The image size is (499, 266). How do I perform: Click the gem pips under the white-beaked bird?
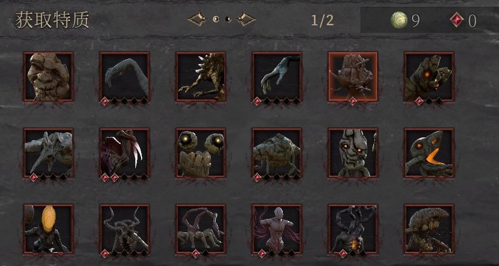[x=124, y=178]
